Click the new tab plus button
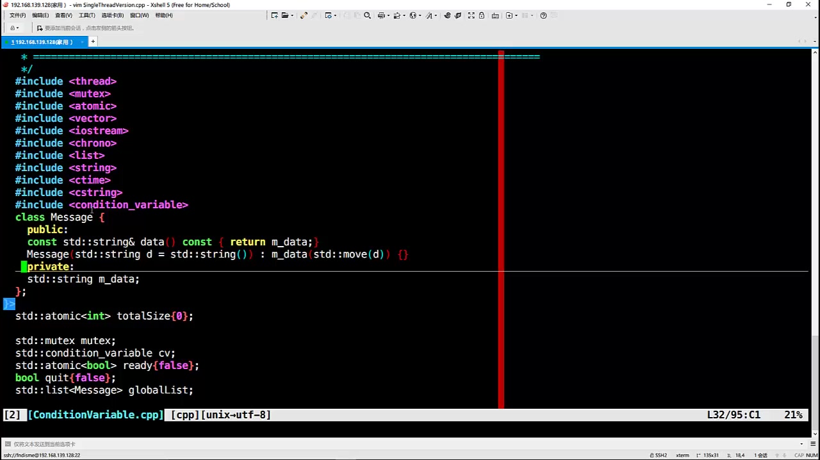 point(93,42)
